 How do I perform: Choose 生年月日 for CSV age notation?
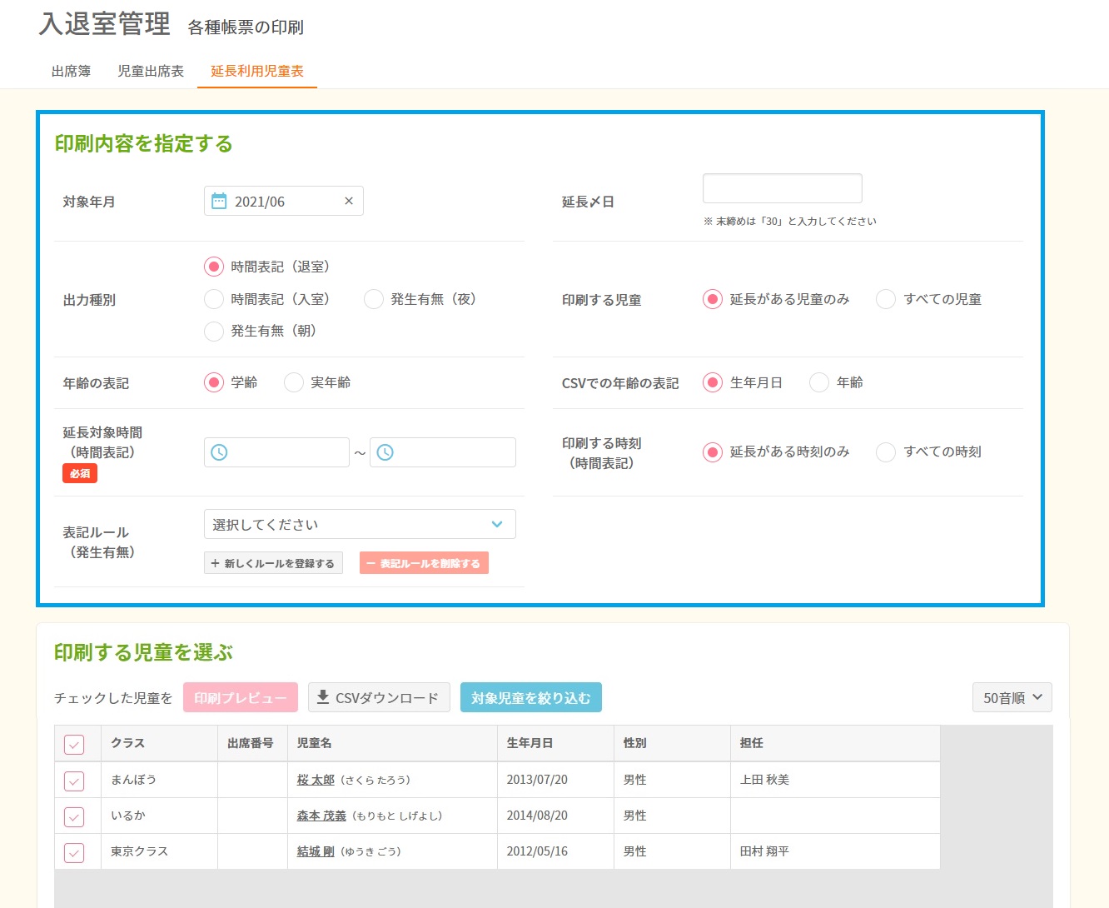[713, 382]
